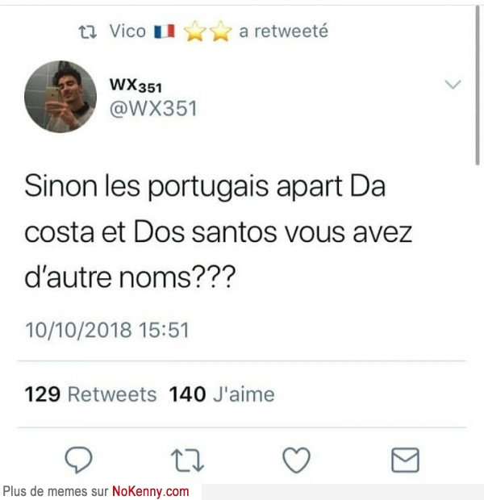
Task: Expand the tweet options chevron menu
Action: click(x=453, y=85)
